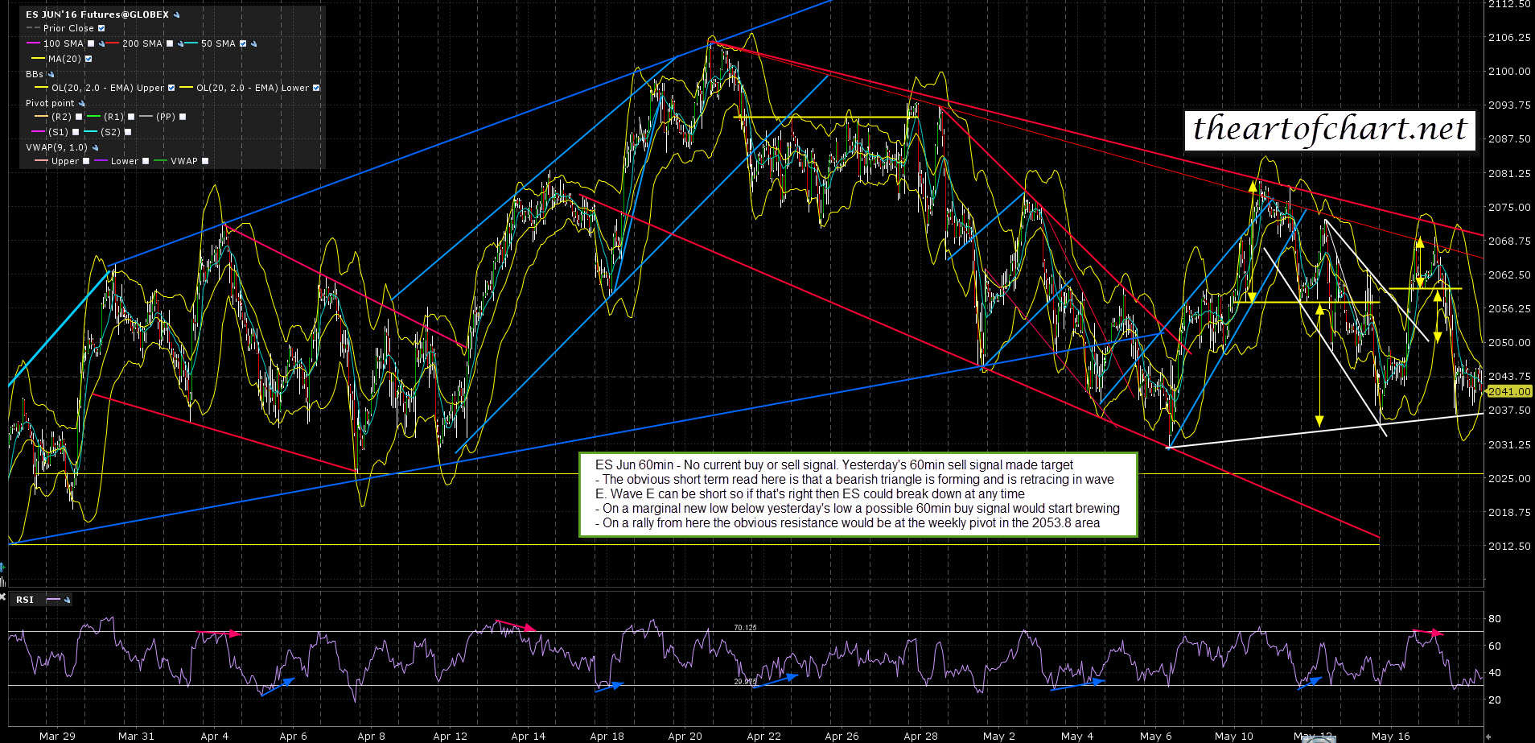The width and height of the screenshot is (1535, 743).
Task: Open settings wrench for ES JUN'16 Futures title
Action: pos(177,14)
